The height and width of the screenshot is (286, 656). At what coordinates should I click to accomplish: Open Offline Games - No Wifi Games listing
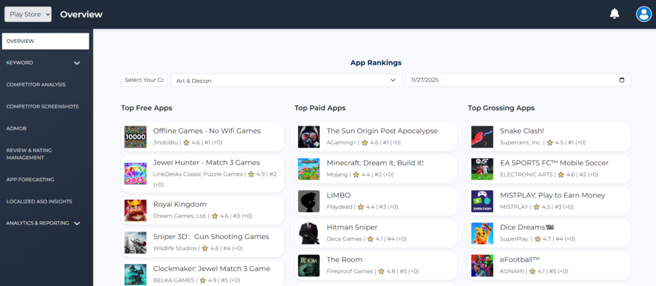pos(207,131)
